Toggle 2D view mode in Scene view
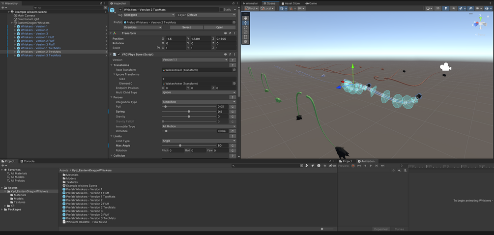 (x=437, y=8)
